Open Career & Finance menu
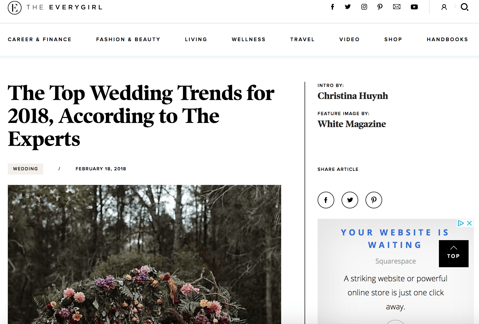Viewport: 479px width, 324px height. [x=40, y=39]
